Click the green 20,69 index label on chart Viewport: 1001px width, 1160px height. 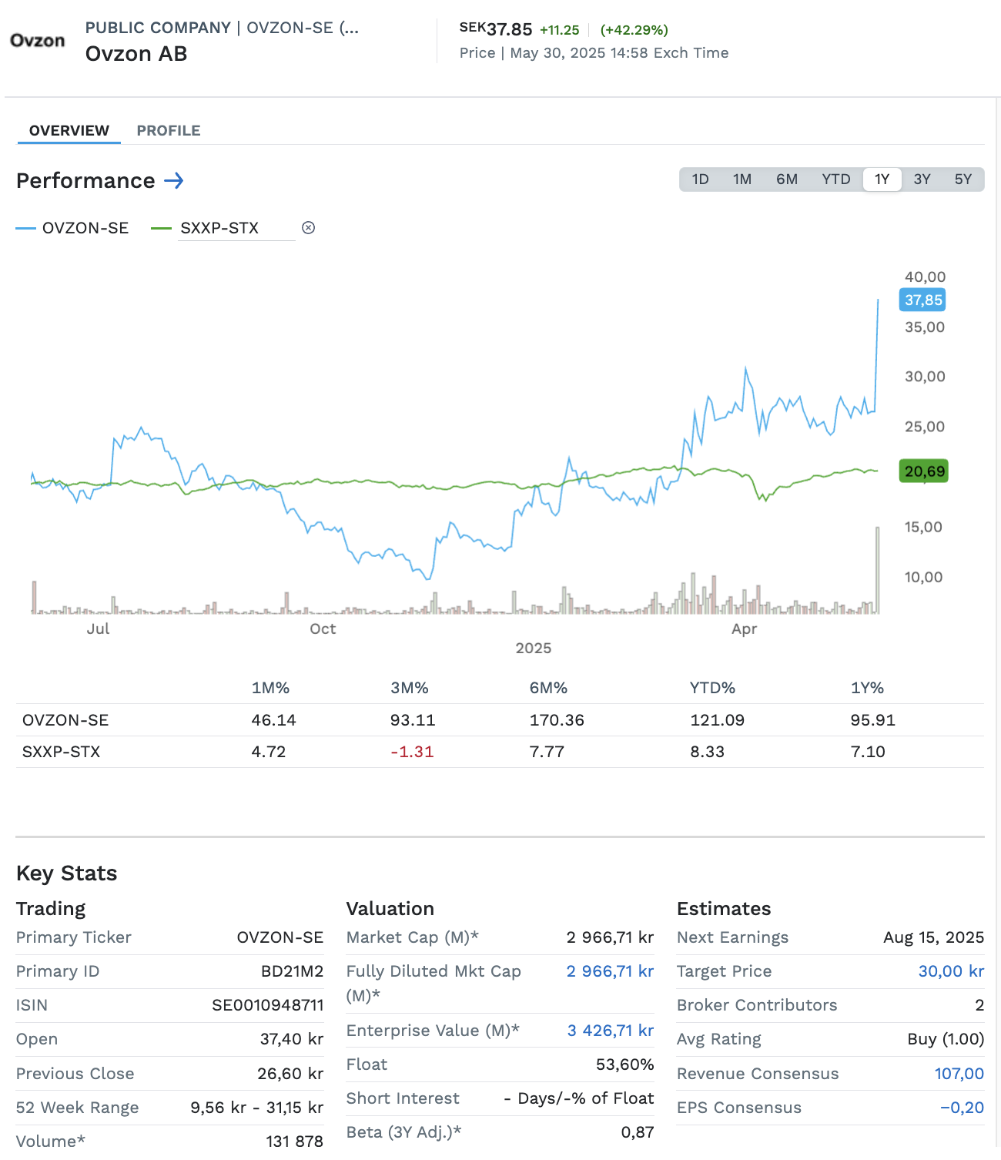pyautogui.click(x=924, y=471)
